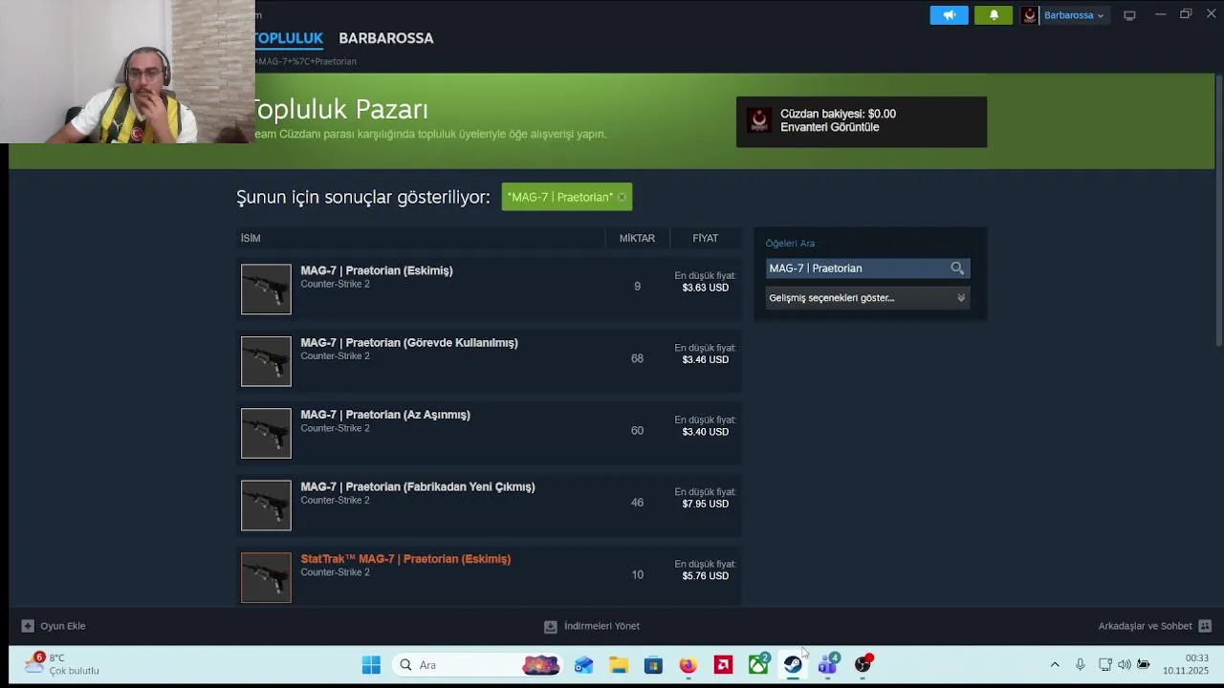Open the Envanteri Görüntüle link
Image resolution: width=1224 pixels, height=688 pixels.
click(829, 127)
